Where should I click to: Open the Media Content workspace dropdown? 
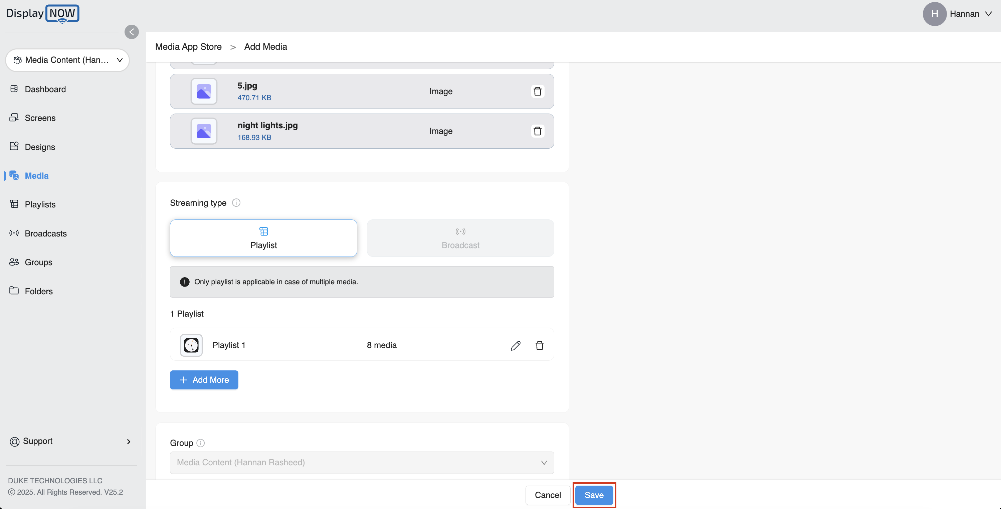[68, 60]
